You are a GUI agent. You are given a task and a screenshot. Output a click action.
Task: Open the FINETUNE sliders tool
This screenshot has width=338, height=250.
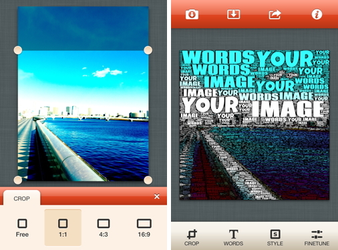(317, 238)
